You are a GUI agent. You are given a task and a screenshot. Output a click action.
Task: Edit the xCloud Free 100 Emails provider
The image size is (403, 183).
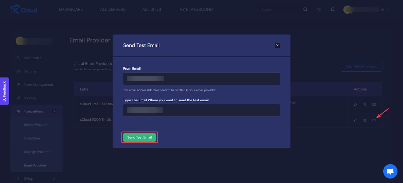tap(355, 104)
